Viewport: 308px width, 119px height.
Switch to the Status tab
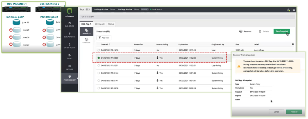point(111,24)
